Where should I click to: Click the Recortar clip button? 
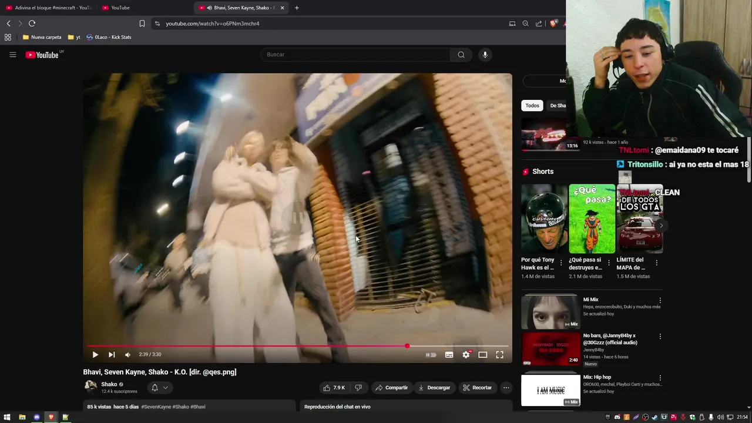477,388
